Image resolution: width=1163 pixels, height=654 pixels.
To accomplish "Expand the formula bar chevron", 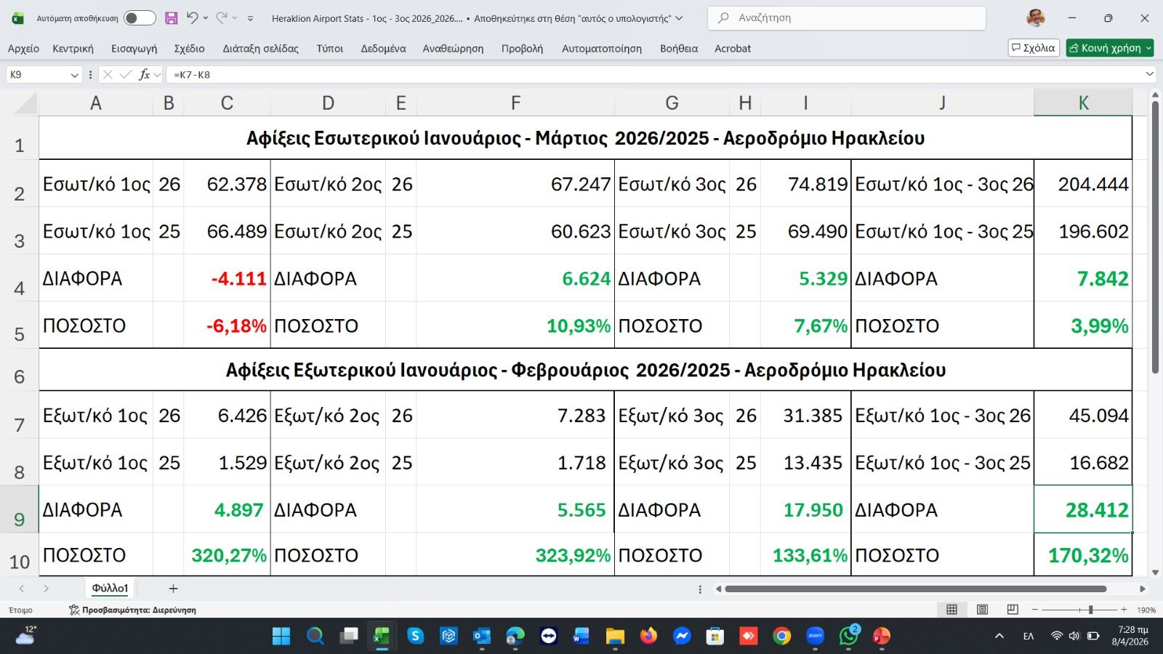I will click(x=1149, y=74).
